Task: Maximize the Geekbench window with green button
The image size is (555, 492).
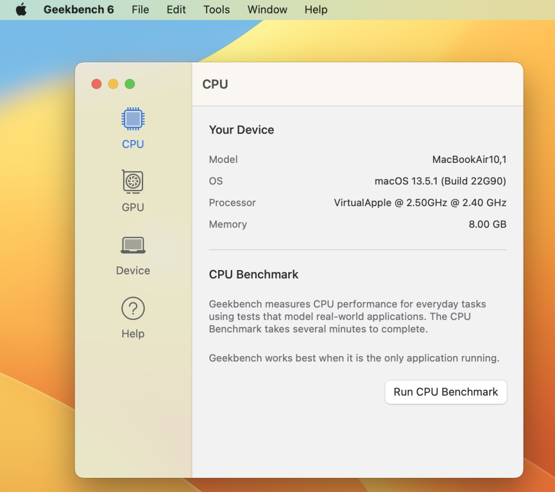Action: pyautogui.click(x=130, y=84)
